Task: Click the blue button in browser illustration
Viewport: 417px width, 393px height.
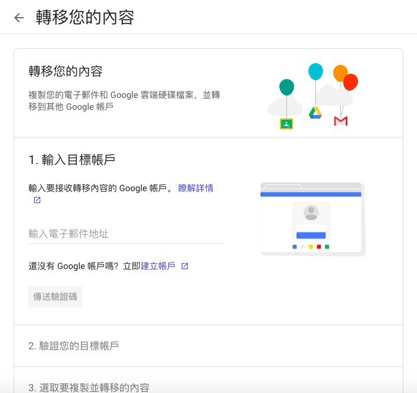Action: click(x=311, y=235)
